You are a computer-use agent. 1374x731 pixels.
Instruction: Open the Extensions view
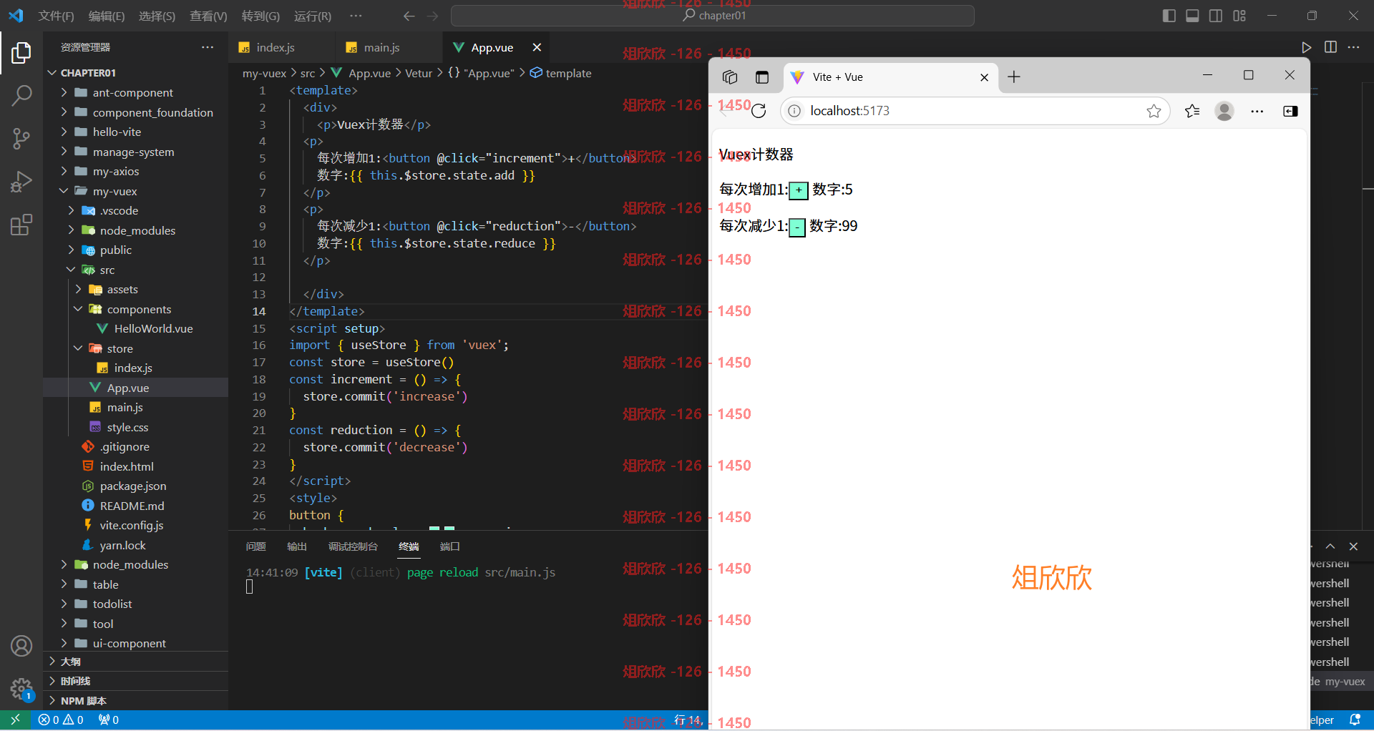pos(21,225)
